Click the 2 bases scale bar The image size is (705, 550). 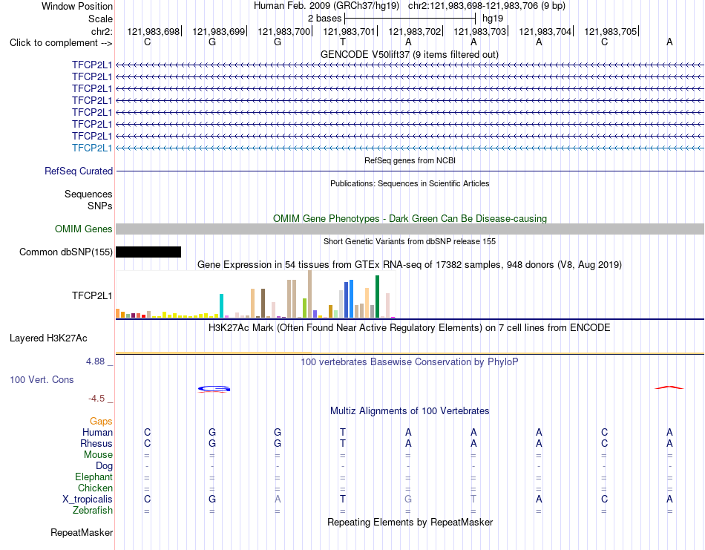410,19
